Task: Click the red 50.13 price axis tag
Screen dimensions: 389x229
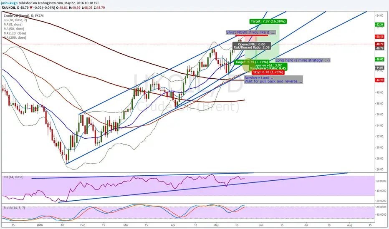Action: click(x=380, y=37)
